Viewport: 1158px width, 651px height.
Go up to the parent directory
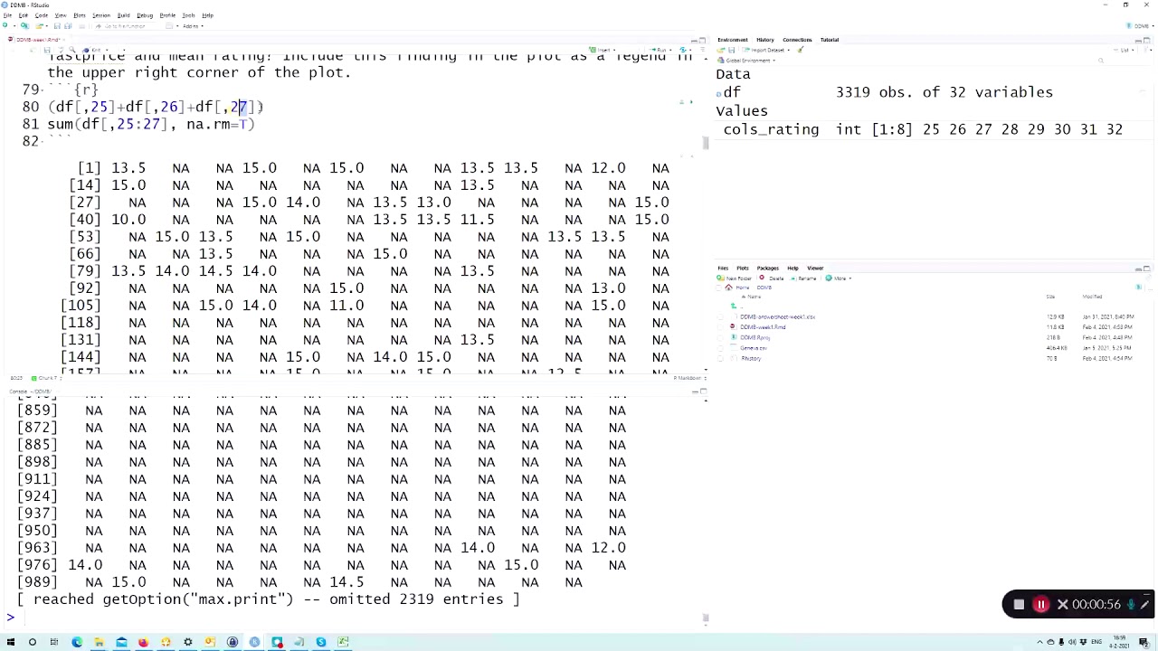tap(734, 307)
